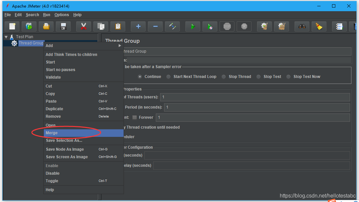Click the Ramp-Up Period input field

pyautogui.click(x=257, y=107)
